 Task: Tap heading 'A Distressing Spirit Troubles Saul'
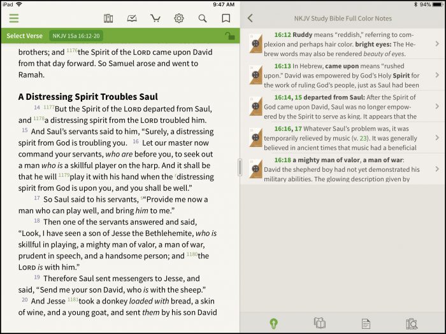tap(88, 97)
